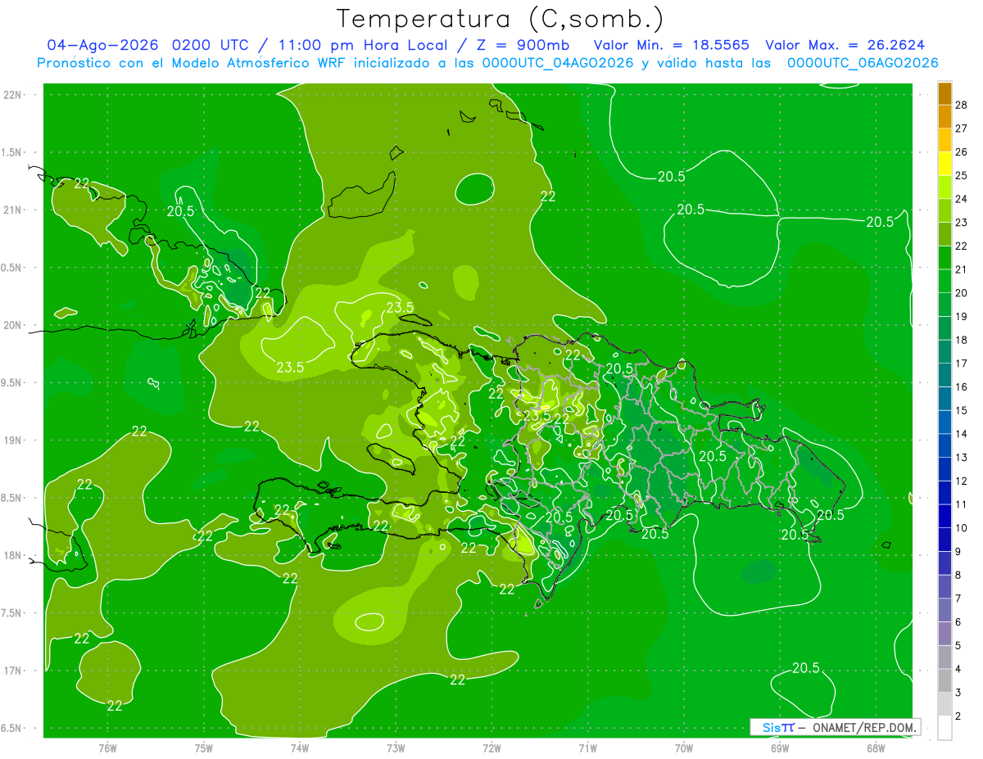Click the "19N" latitude axis label
Viewport: 983px width, 759px height.
[12, 440]
